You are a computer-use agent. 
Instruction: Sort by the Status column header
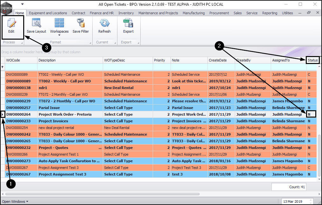pos(312,60)
